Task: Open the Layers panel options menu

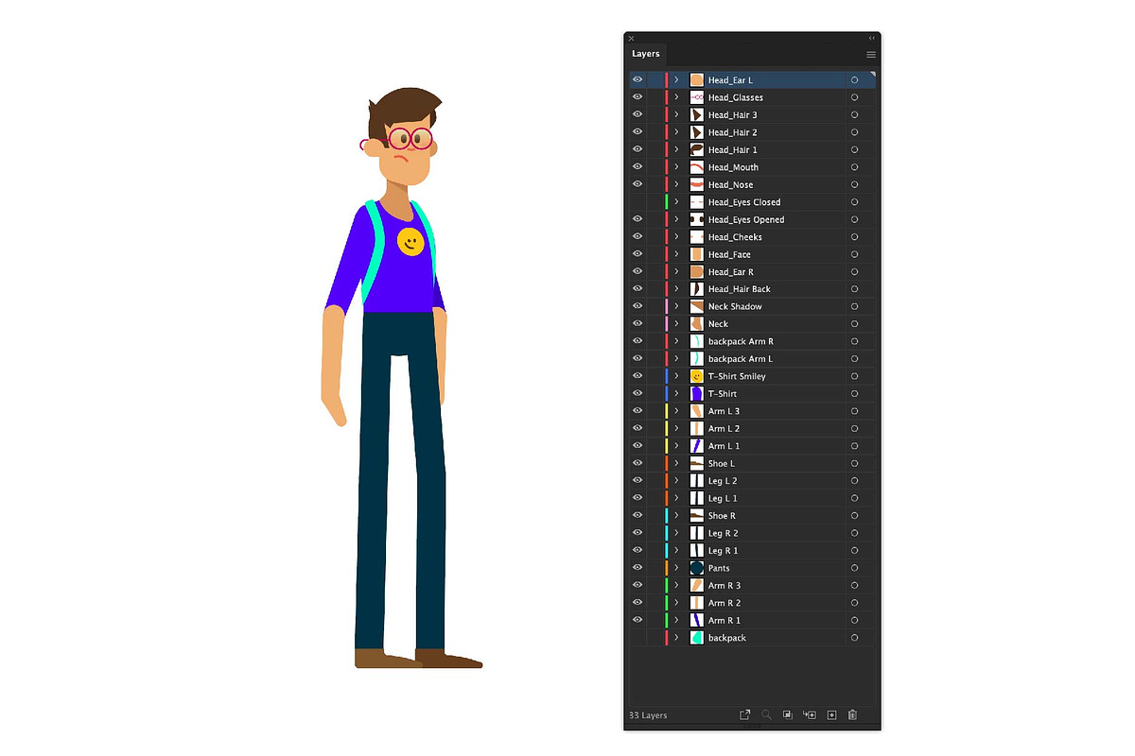Action: point(871,55)
